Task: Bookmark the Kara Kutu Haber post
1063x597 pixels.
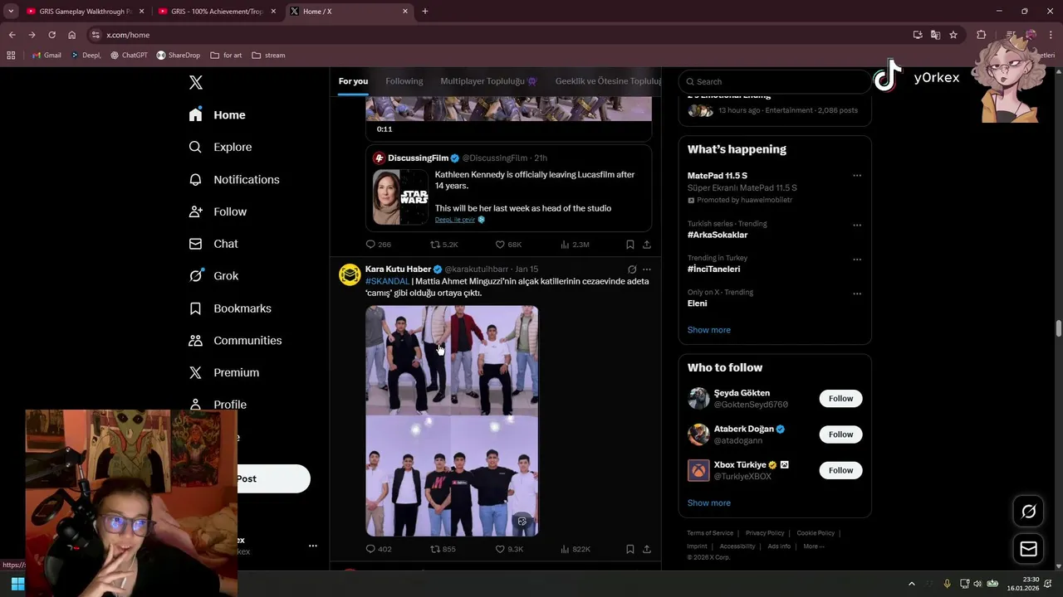Action: click(630, 549)
